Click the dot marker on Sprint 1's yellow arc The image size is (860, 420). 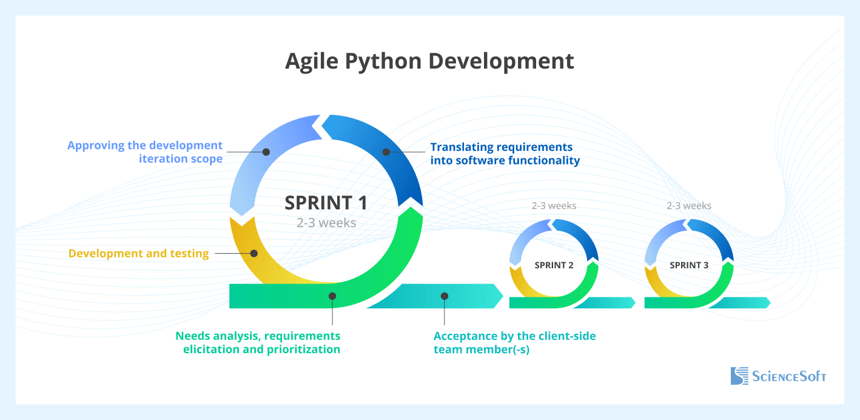[x=254, y=253]
